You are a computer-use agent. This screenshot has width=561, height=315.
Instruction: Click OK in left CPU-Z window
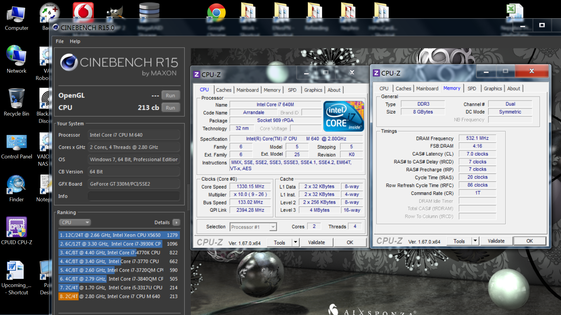(x=350, y=242)
